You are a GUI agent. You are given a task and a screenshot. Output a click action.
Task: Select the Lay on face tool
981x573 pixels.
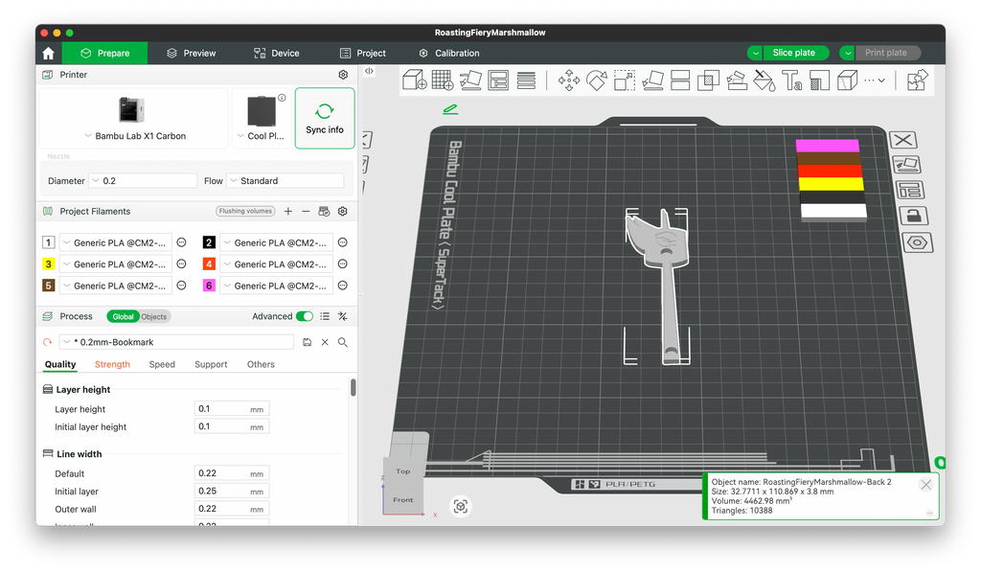pos(652,80)
